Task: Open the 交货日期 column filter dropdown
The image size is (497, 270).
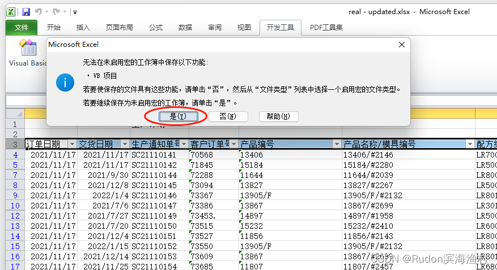Action: (125, 144)
